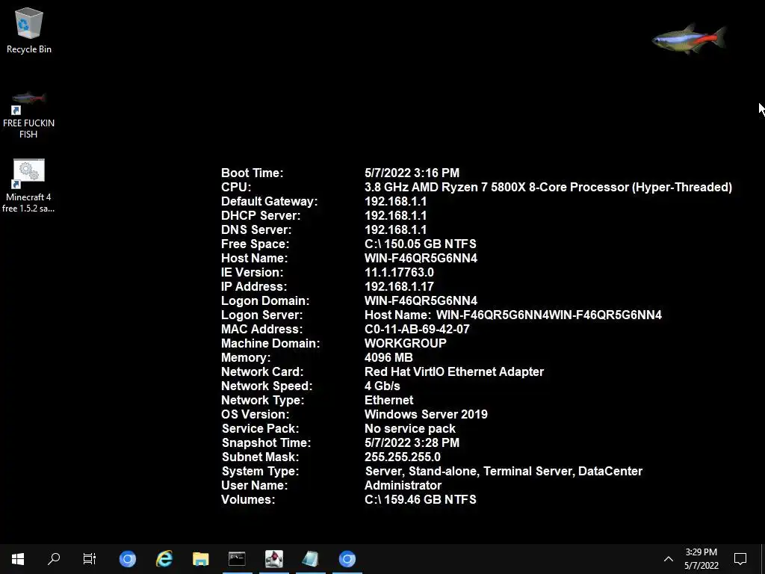Open taskbar Search magnifier
Viewport: 765px width, 574px height.
[x=54, y=559]
